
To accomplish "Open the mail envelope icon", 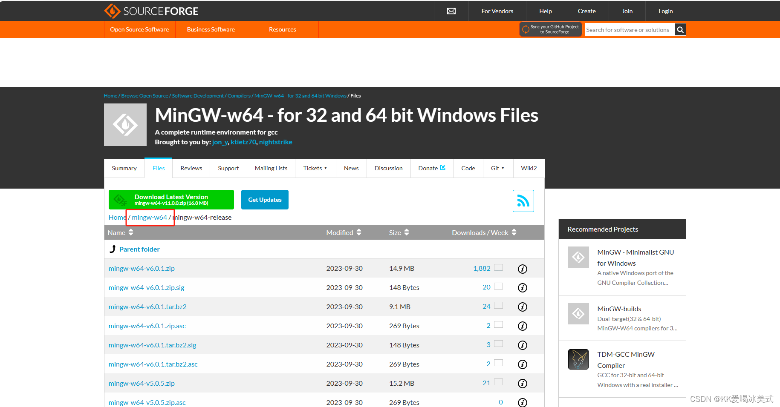I will coord(451,11).
